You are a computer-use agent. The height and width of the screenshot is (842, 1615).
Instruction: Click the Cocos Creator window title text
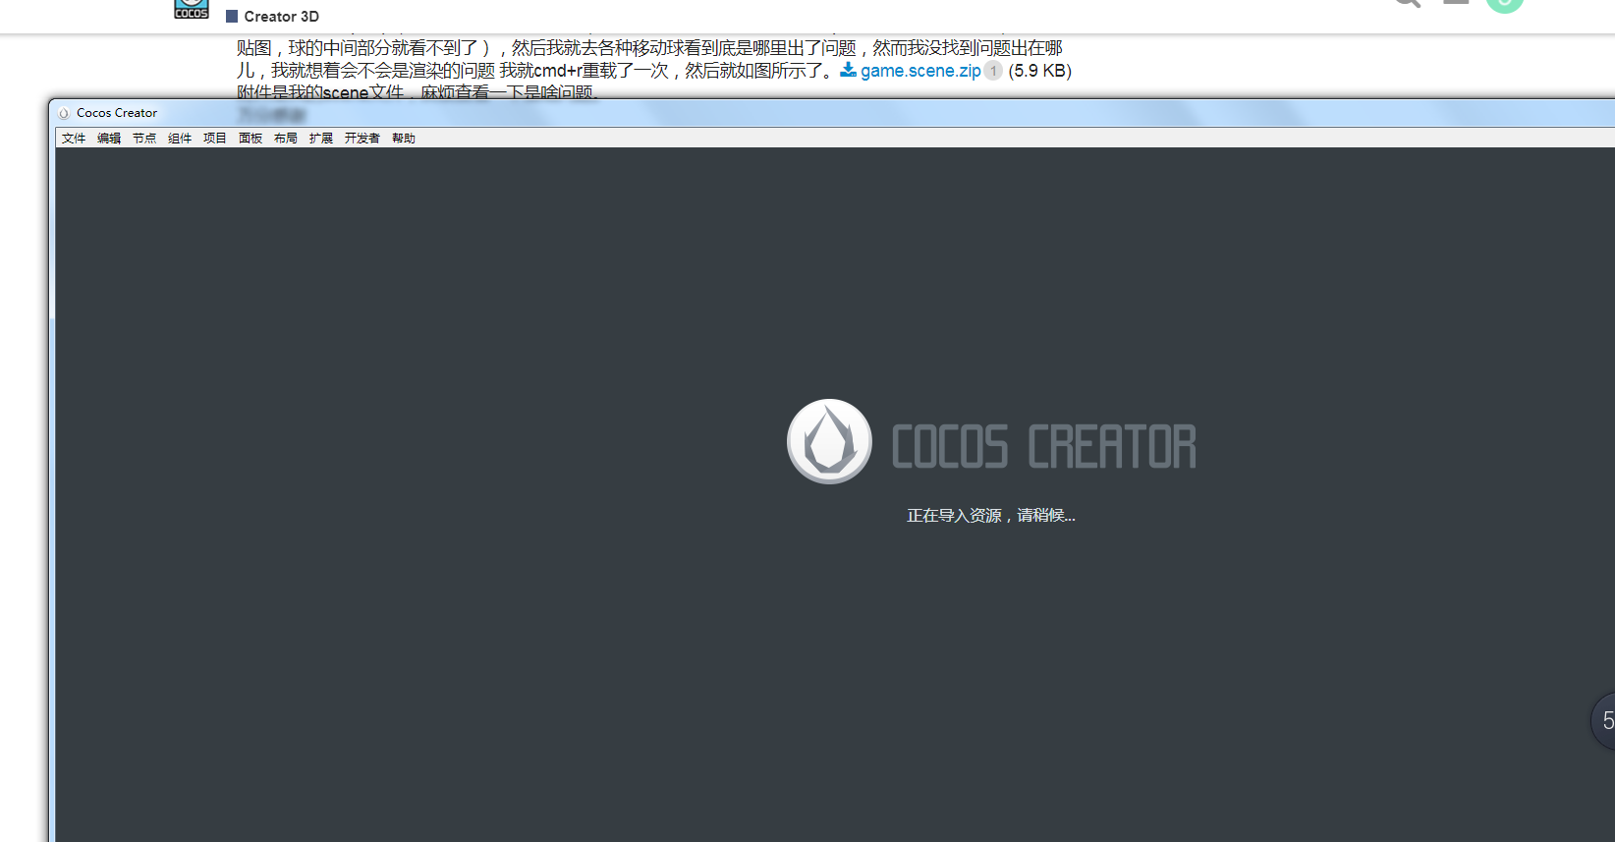click(117, 113)
